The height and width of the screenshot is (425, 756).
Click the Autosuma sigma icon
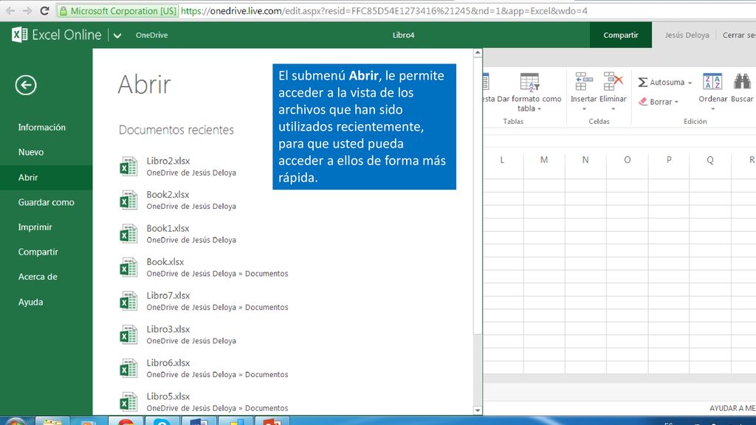click(x=643, y=83)
